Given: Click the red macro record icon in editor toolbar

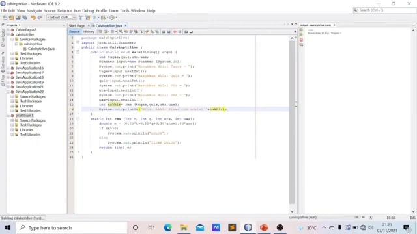Looking at the screenshot, I should pyautogui.click(x=175, y=32).
